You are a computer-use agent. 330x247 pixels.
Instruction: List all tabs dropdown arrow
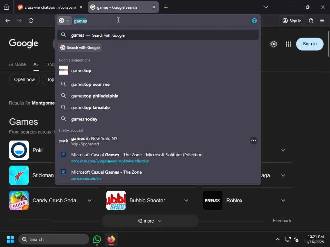click(x=266, y=7)
